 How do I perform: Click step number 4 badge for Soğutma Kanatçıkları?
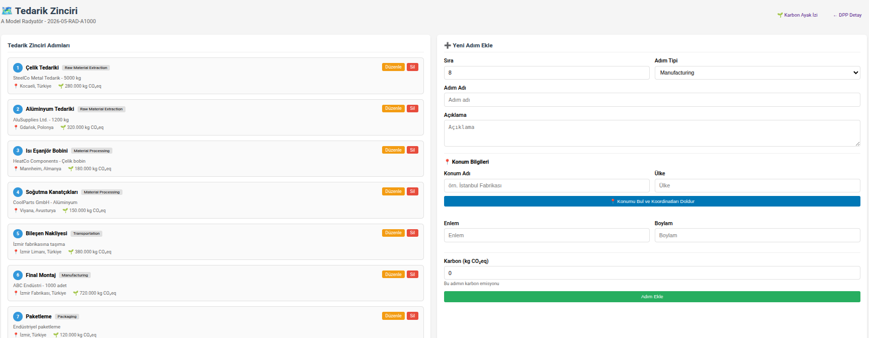[x=18, y=192]
